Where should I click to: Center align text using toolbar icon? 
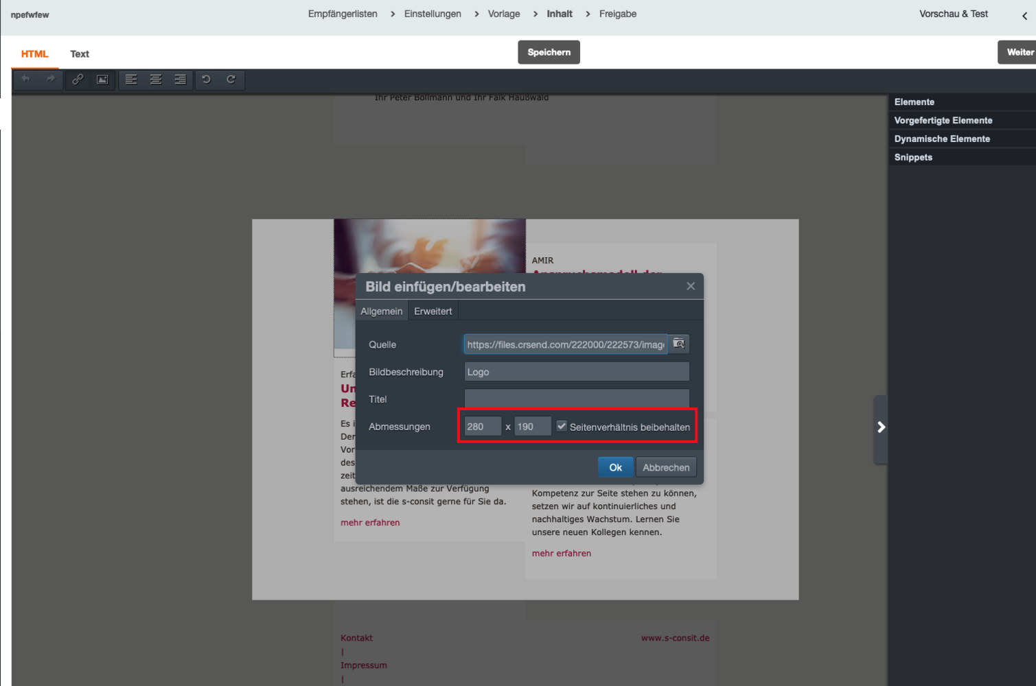tap(156, 80)
